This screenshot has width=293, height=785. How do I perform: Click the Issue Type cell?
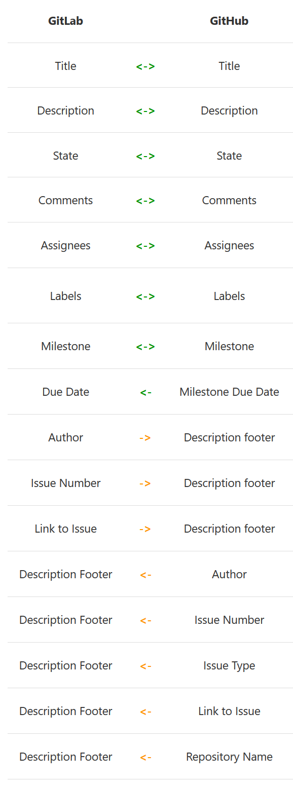pos(229,665)
